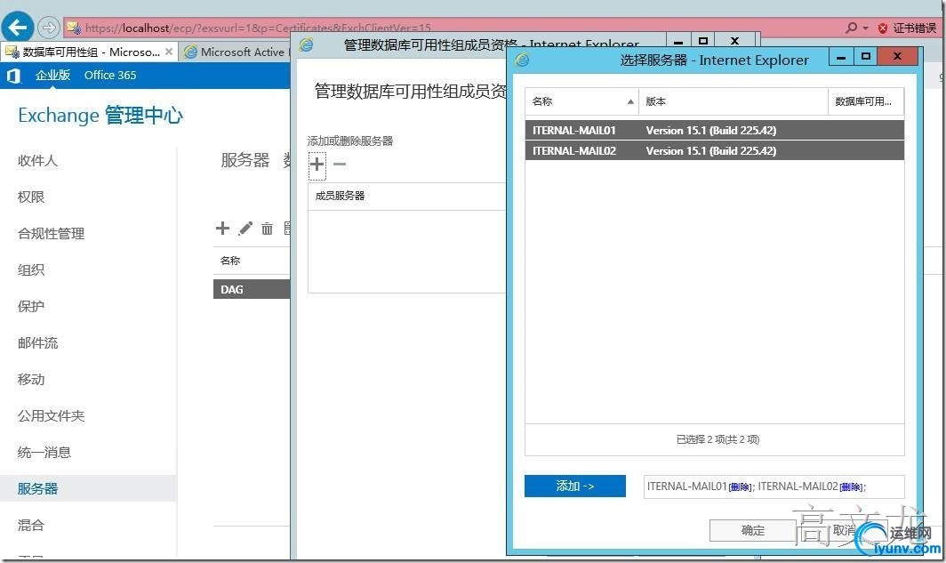
Task: Click the browser address bar URL
Action: [258, 28]
